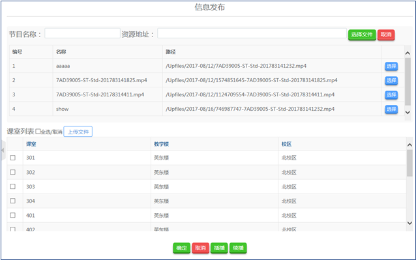Click 英东楼 in the 301 row

pos(161,158)
